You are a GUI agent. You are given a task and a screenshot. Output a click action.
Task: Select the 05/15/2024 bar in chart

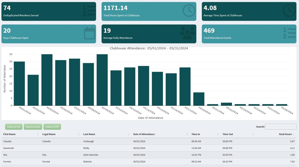coord(157,89)
